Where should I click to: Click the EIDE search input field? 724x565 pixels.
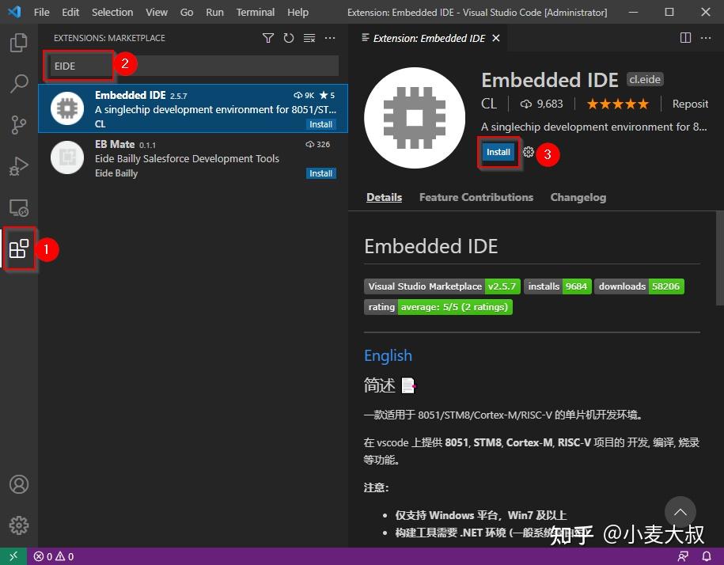[x=79, y=66]
